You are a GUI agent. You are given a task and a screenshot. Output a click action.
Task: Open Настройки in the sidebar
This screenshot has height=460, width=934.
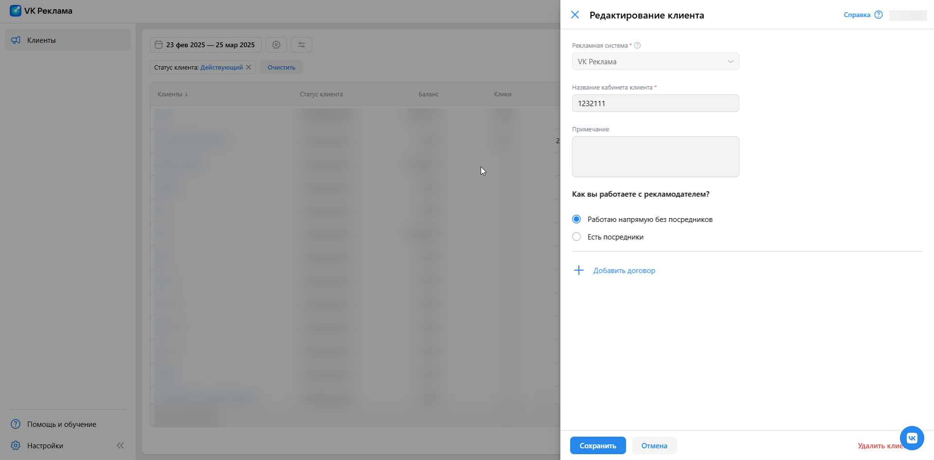click(45, 445)
